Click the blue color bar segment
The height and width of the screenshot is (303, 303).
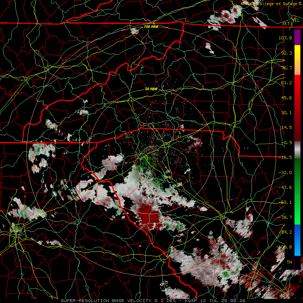(297, 232)
